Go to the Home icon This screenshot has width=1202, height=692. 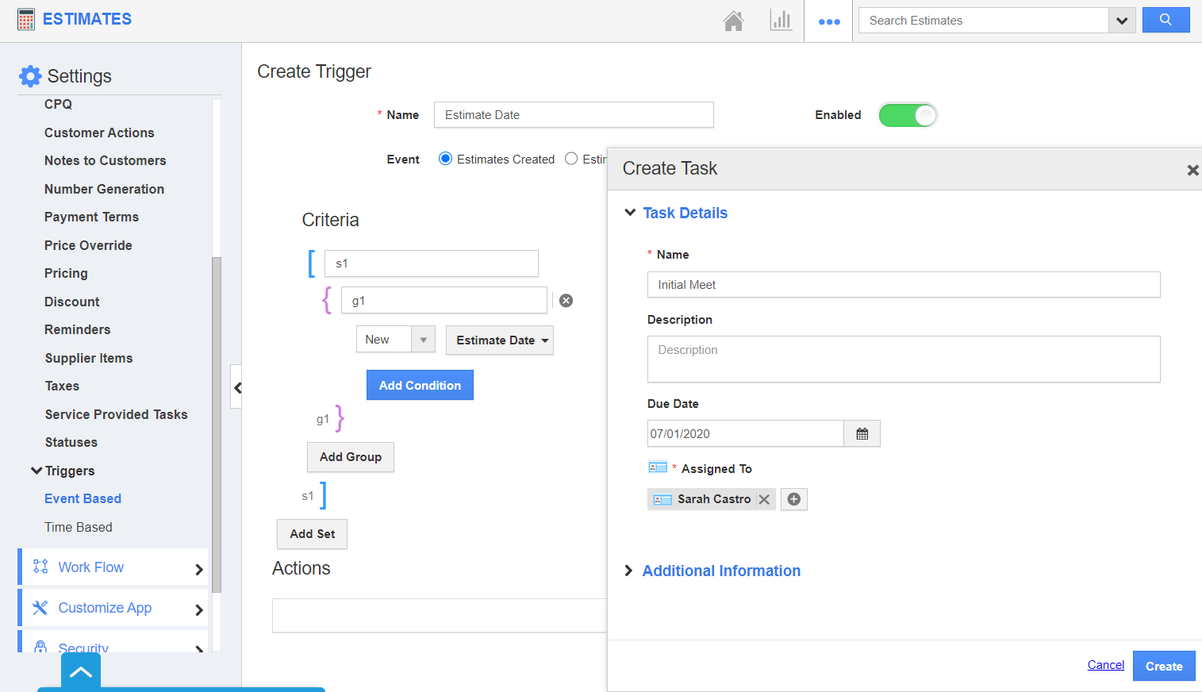733,21
